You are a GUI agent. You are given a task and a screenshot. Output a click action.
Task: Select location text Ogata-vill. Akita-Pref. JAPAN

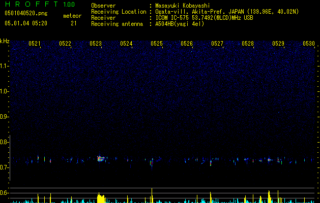[x=199, y=12]
